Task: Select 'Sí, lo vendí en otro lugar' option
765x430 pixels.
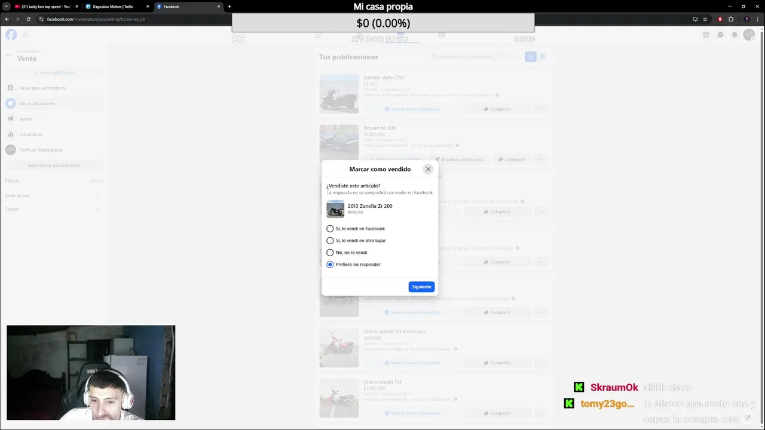Action: tap(330, 241)
